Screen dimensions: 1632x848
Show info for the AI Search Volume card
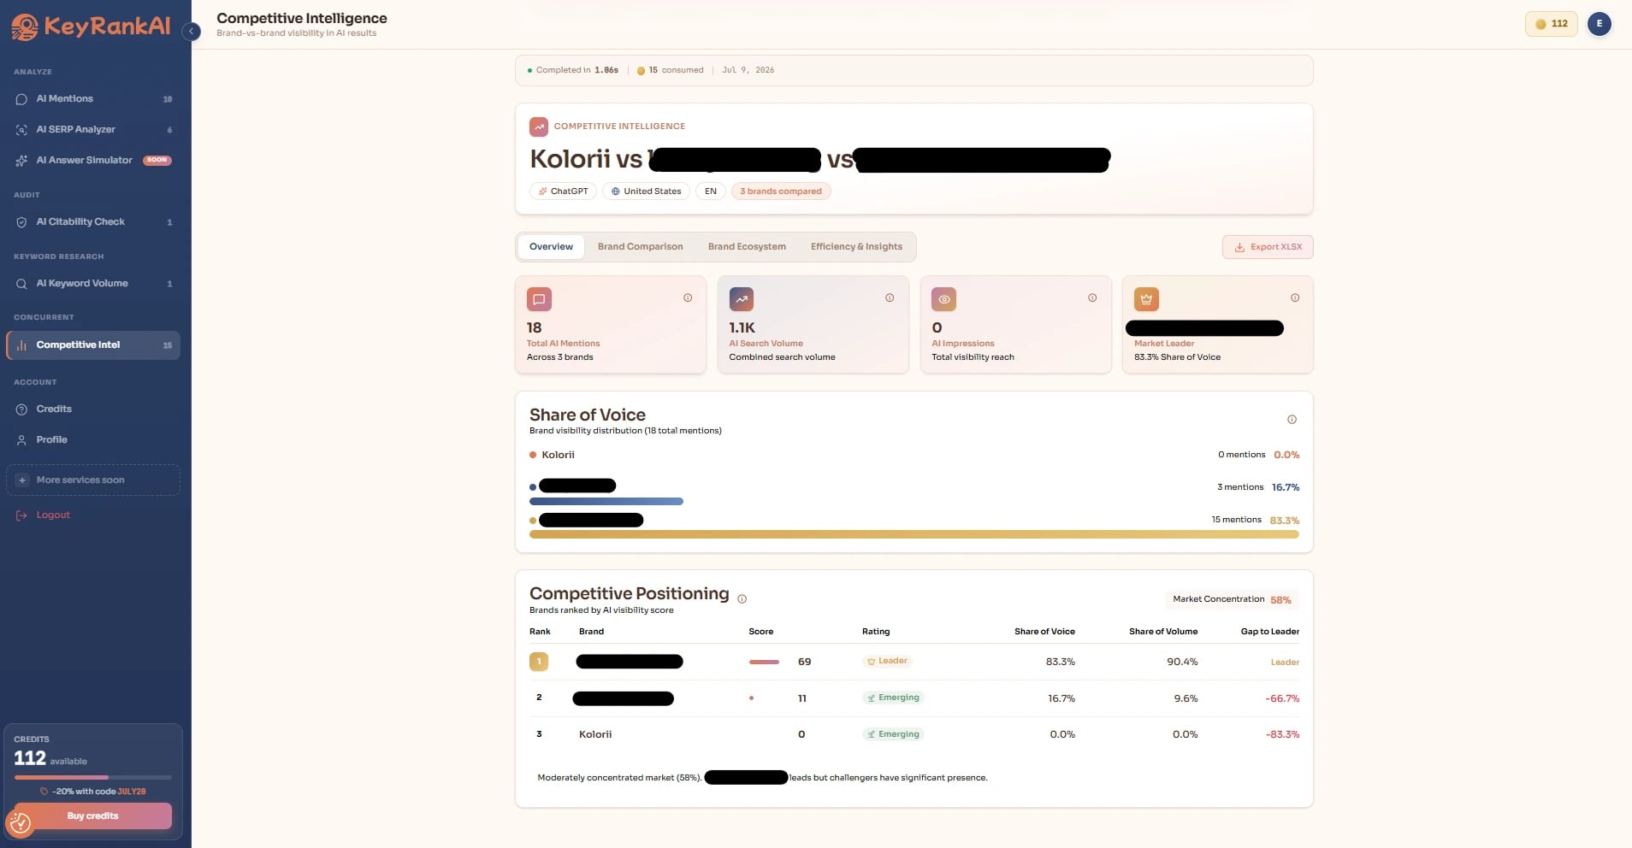(x=890, y=298)
